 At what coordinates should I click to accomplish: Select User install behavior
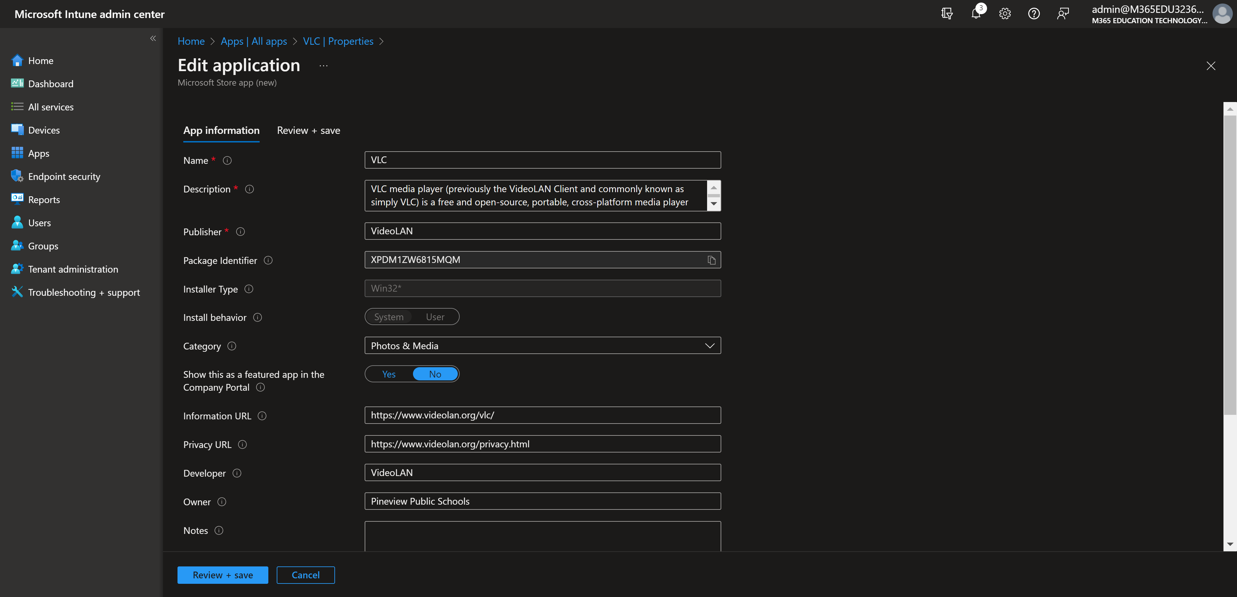435,317
